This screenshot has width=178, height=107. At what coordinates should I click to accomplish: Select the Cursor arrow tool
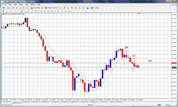(3, 11)
